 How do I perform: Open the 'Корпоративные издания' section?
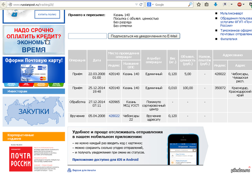[22, 137]
